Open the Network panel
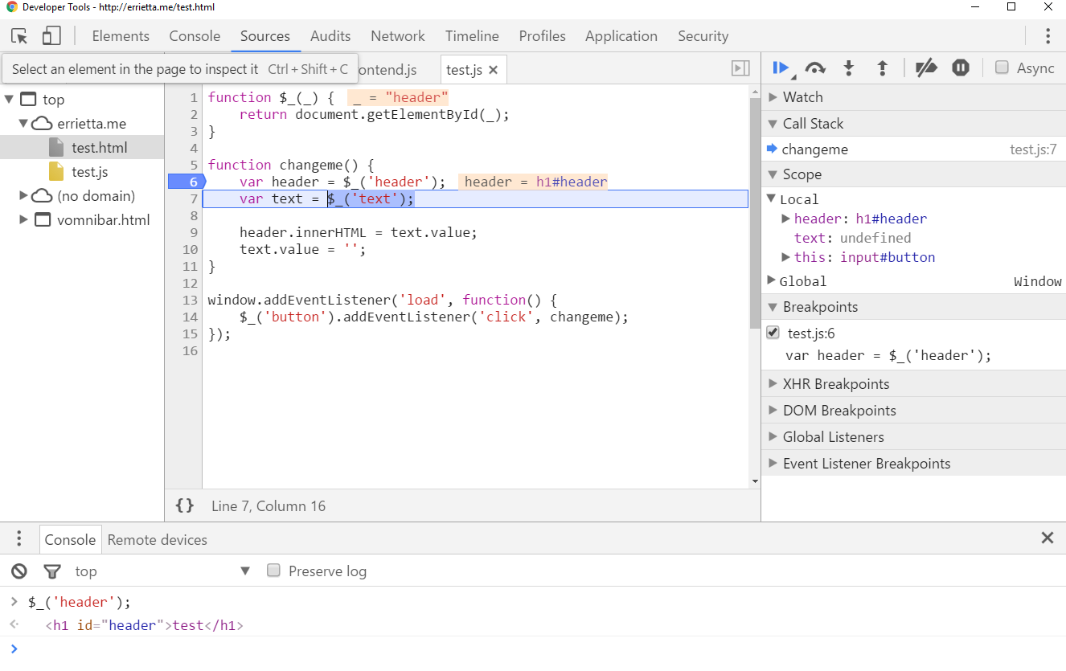Viewport: 1066px width, 671px height. click(x=398, y=36)
